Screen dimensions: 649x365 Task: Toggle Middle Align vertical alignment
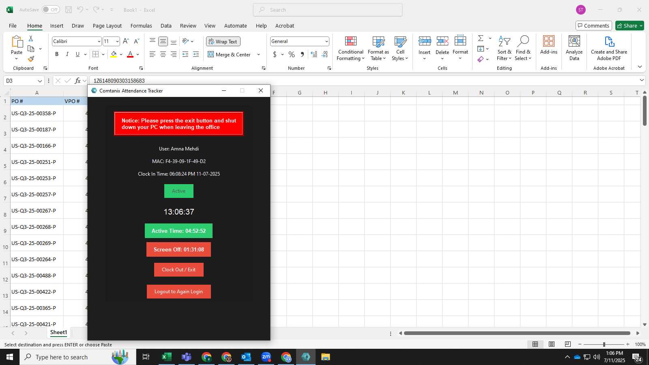[x=163, y=41]
